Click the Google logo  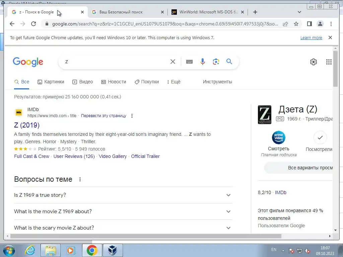click(x=28, y=62)
